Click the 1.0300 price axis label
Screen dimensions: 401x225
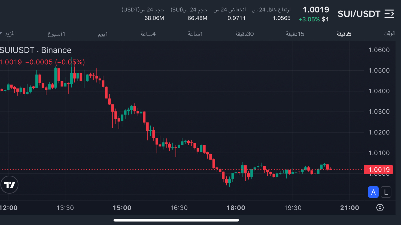379,112
